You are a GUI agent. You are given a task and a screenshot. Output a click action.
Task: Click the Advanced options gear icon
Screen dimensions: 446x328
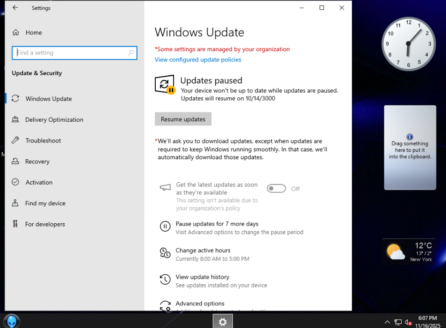point(165,305)
